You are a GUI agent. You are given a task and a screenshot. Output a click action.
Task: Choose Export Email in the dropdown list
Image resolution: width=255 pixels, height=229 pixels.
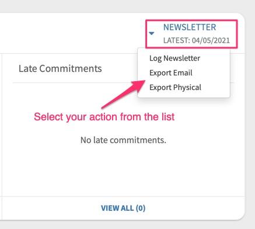(x=171, y=73)
